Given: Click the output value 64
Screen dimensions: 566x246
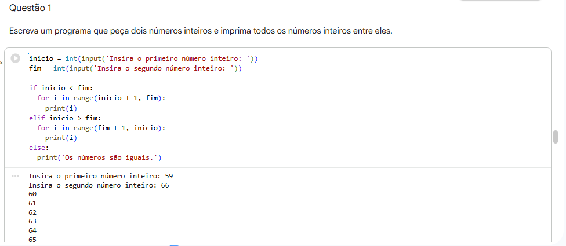Looking at the screenshot, I should point(32,230).
